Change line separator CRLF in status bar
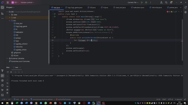 click(164, 99)
